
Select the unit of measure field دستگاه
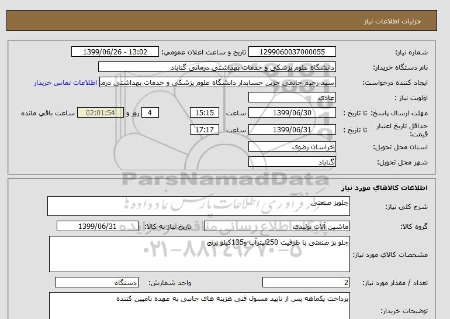(96, 283)
